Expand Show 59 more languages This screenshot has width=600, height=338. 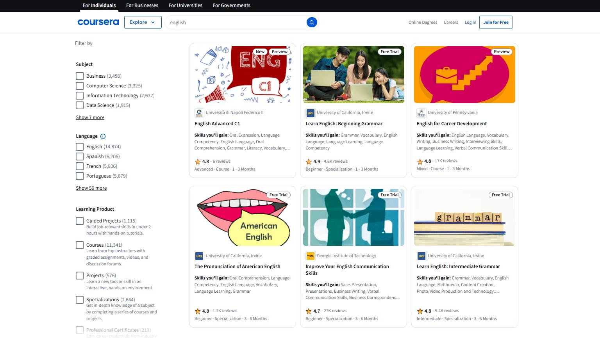click(x=91, y=188)
